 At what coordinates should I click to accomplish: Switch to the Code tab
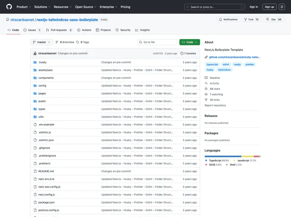[13, 30]
